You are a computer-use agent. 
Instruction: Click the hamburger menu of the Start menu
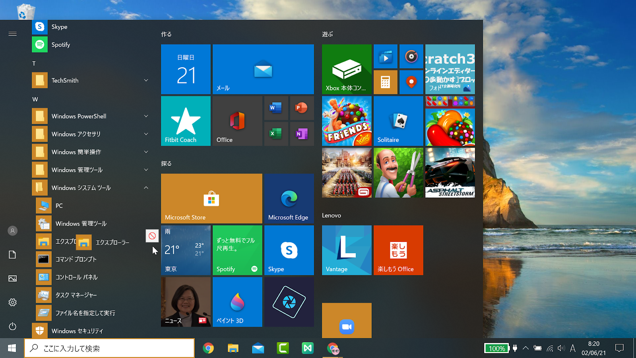12,34
